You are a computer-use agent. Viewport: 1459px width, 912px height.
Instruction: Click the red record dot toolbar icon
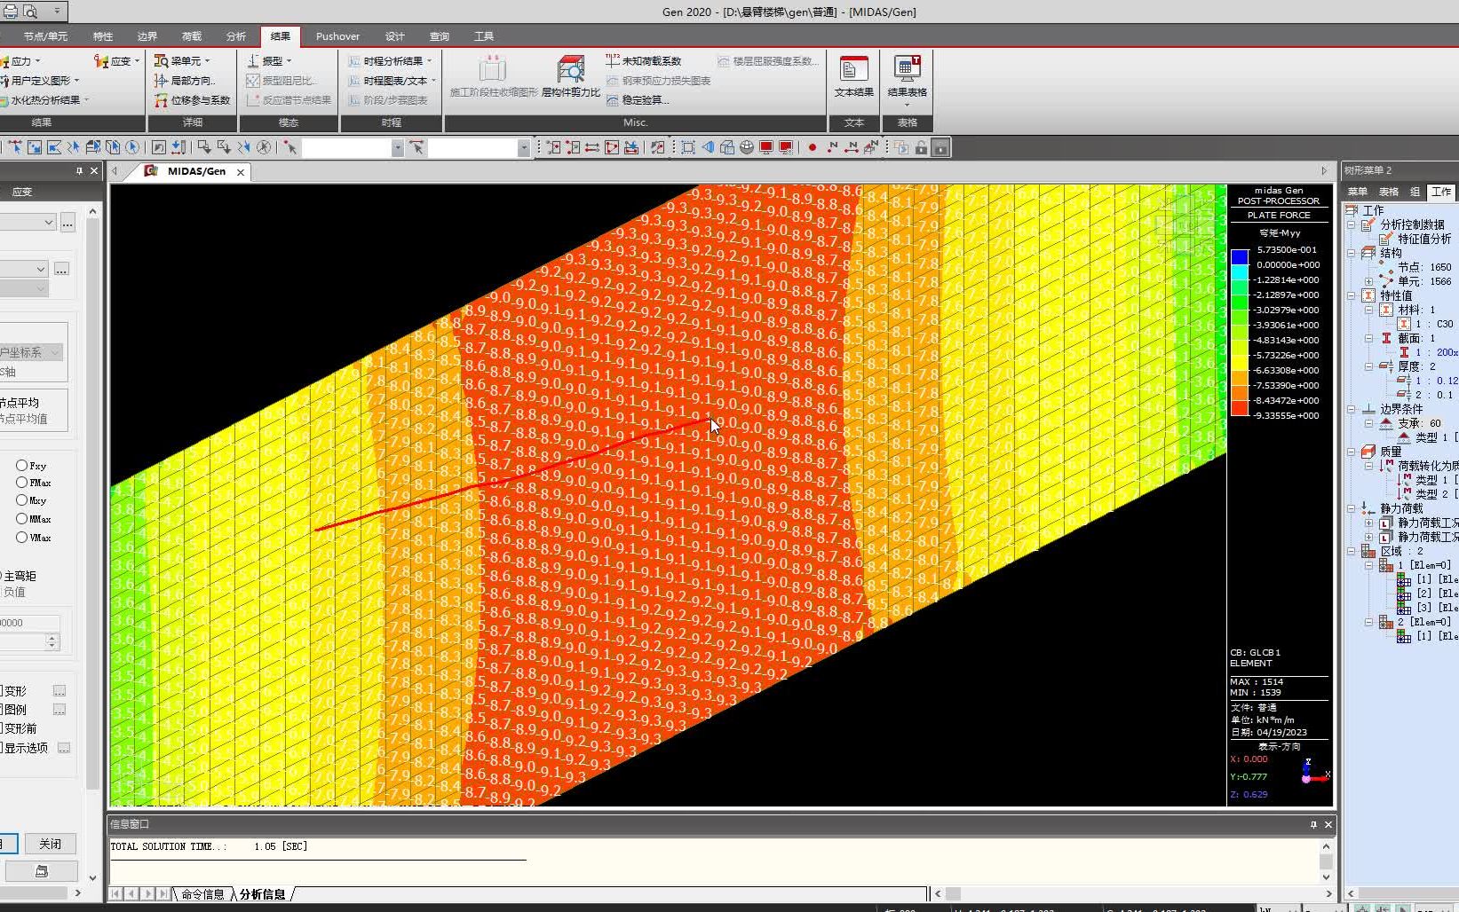[812, 147]
